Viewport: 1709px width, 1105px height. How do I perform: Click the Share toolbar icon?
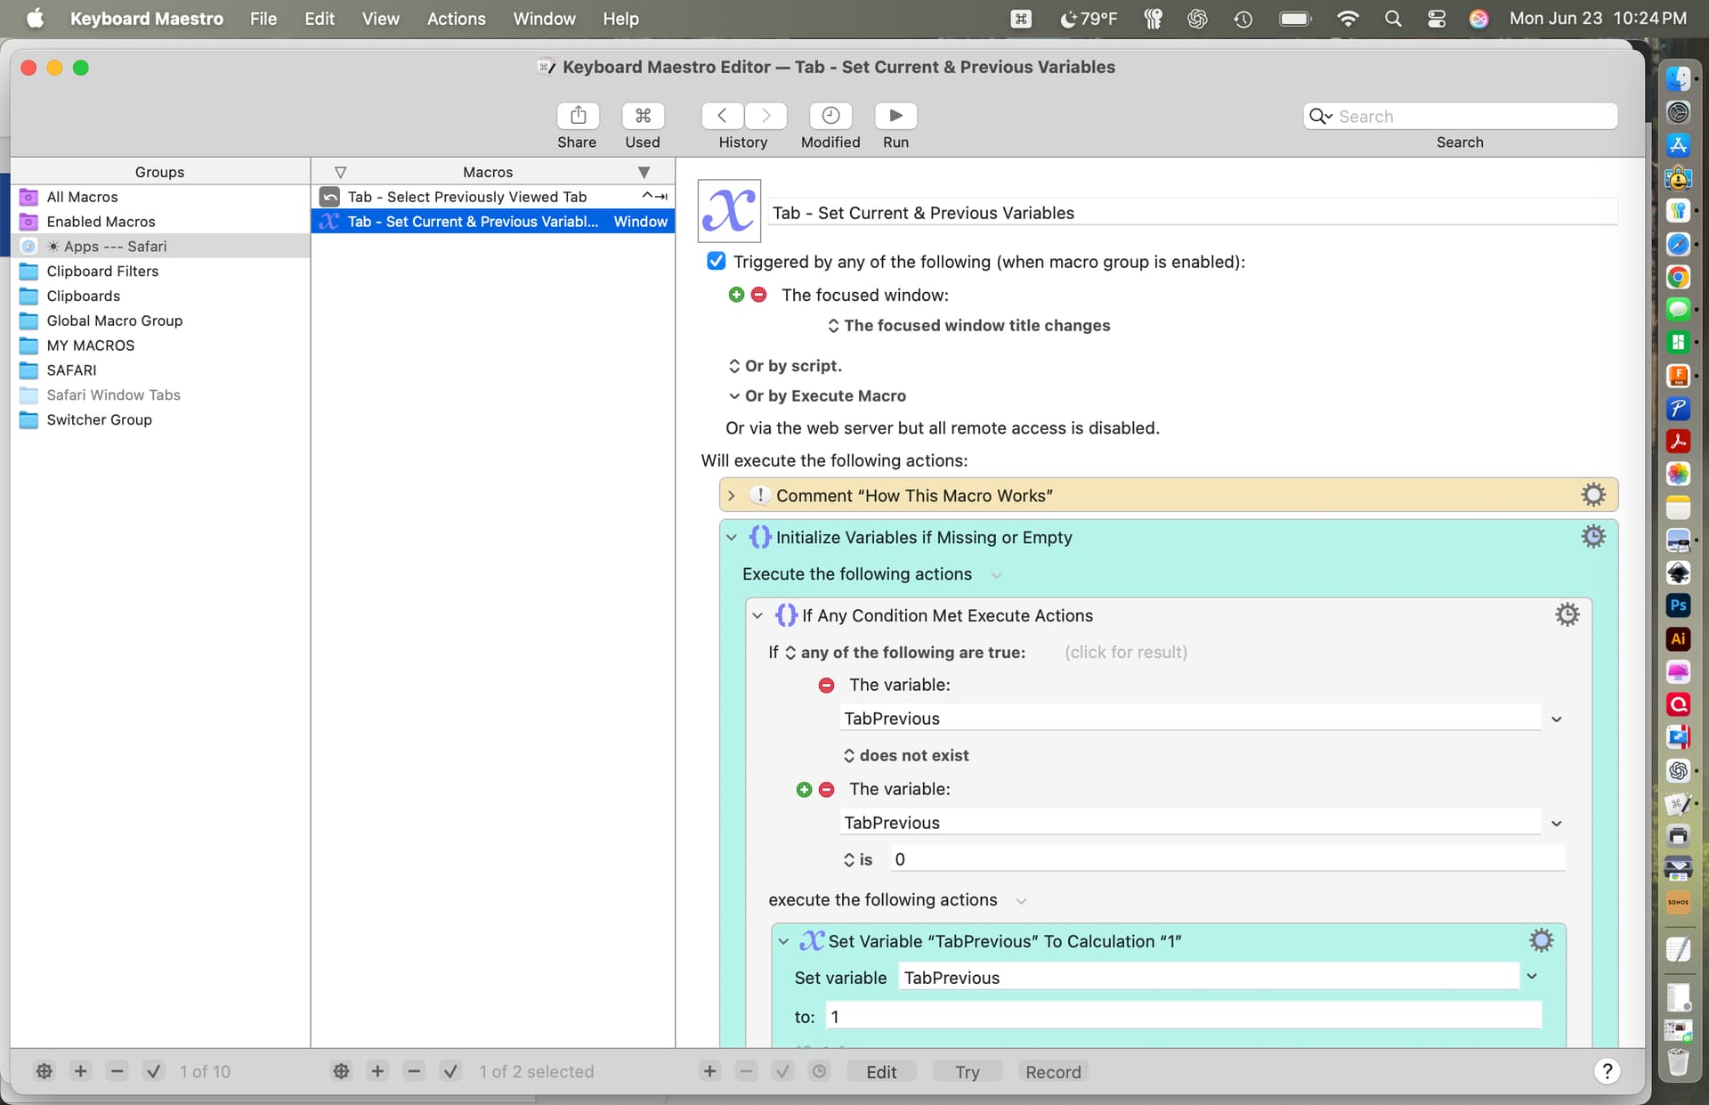(x=578, y=116)
